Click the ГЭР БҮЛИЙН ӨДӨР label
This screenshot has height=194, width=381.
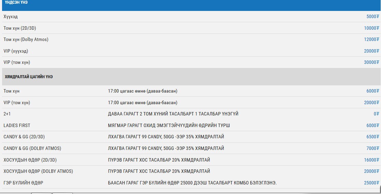23,183
